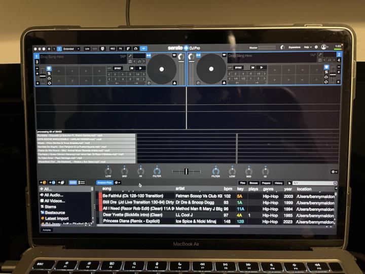Toggle deck 1 keylock icon
The width and height of the screenshot is (365, 274).
pos(139,61)
